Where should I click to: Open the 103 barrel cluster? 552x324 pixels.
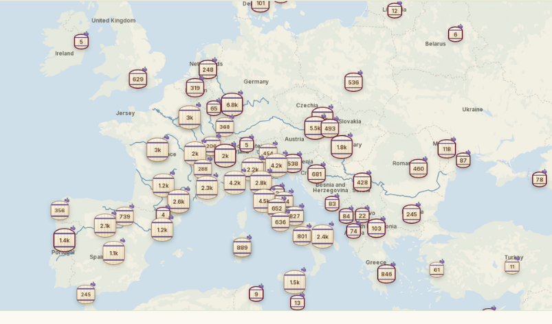376,229
